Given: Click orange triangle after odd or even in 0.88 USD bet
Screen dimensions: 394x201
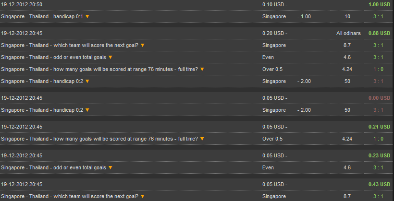Looking at the screenshot, I should coord(110,58).
